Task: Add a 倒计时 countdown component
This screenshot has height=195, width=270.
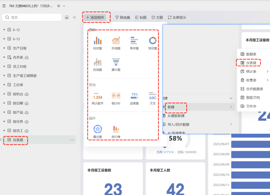Action: tap(116, 98)
